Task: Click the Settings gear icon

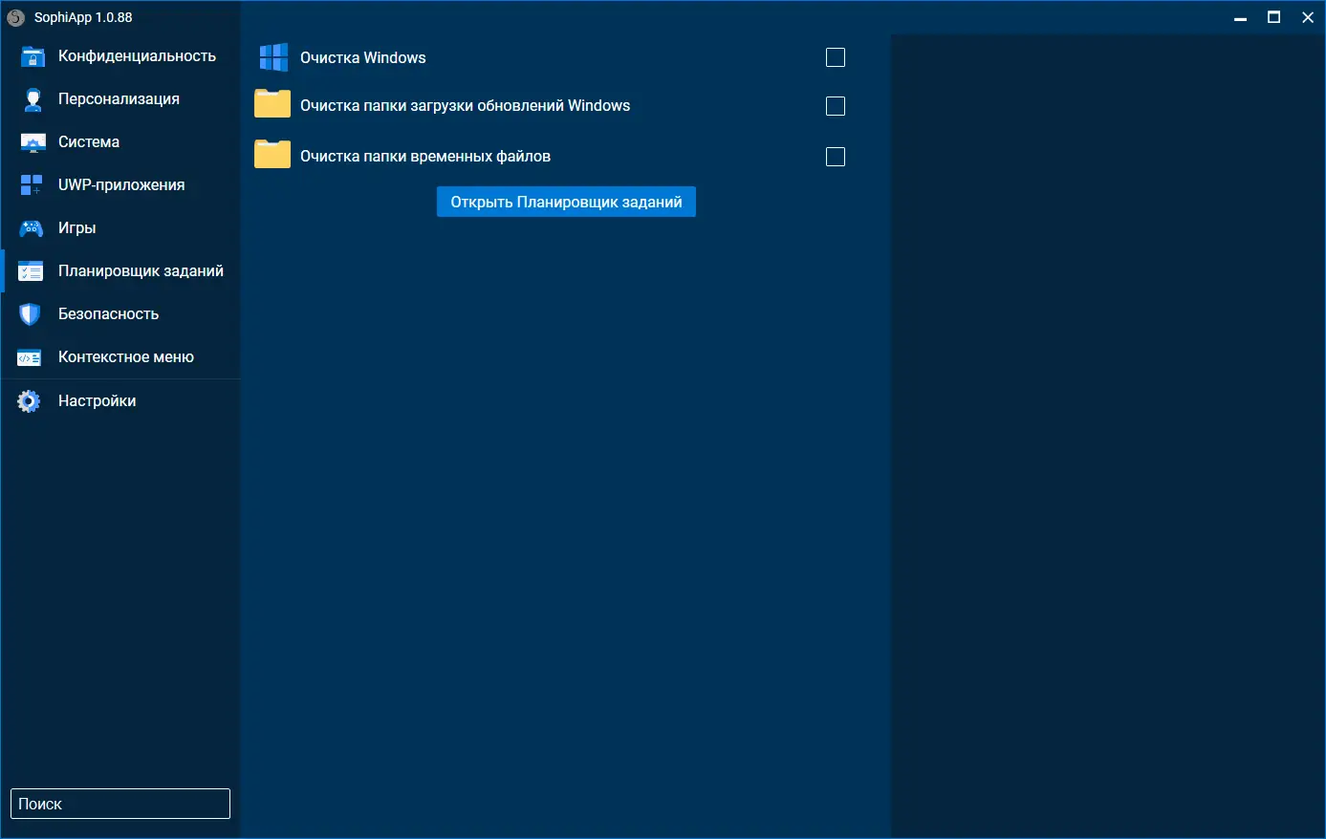Action: [x=30, y=401]
